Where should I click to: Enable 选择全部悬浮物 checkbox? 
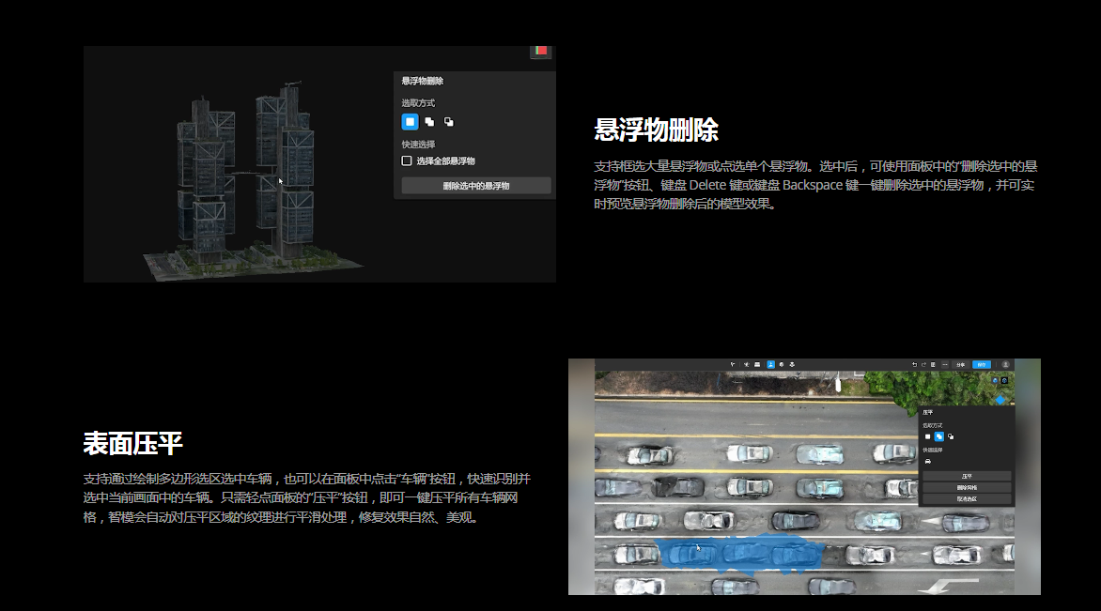point(407,161)
